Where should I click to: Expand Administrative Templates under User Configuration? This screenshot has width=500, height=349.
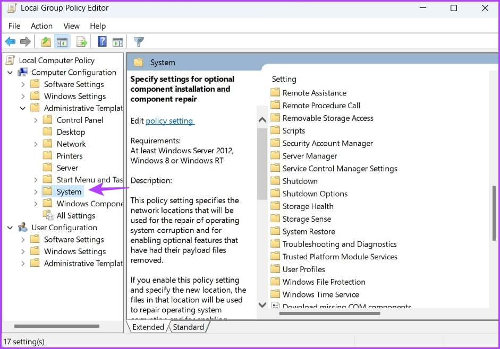tap(23, 264)
